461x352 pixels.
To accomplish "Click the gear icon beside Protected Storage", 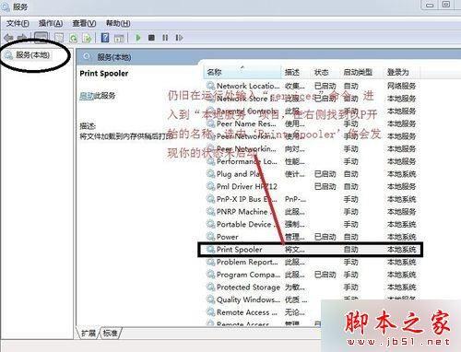I will click(210, 287).
